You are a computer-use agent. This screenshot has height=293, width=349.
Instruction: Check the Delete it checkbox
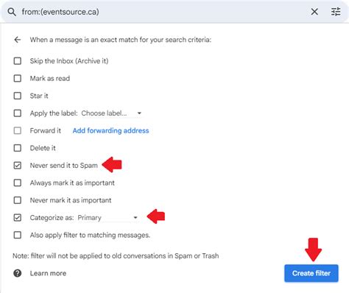click(x=18, y=148)
